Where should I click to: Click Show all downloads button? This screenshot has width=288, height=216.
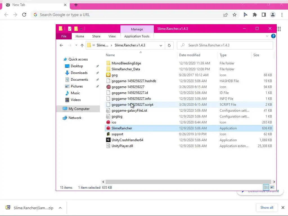coord(267,208)
